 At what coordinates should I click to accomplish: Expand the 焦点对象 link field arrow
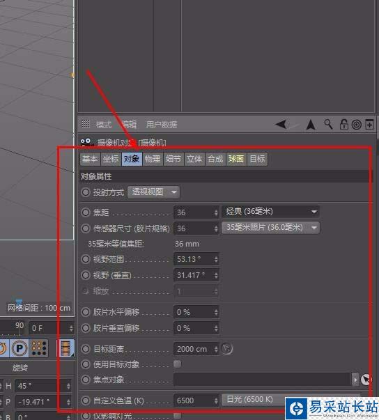click(355, 380)
